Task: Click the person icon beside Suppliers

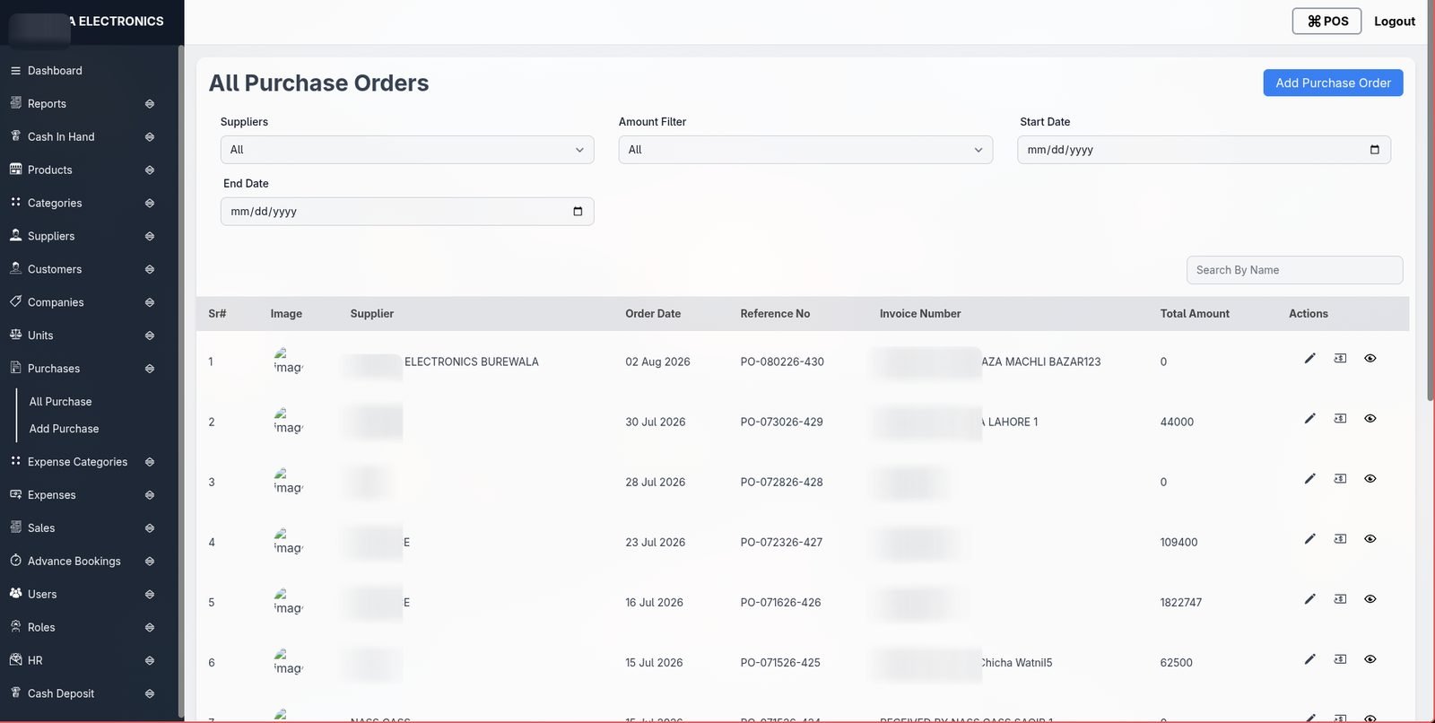Action: (15, 235)
